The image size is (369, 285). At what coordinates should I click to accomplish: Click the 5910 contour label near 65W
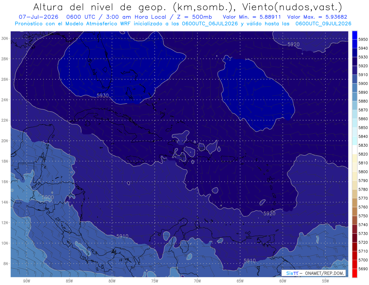(x=249, y=261)
